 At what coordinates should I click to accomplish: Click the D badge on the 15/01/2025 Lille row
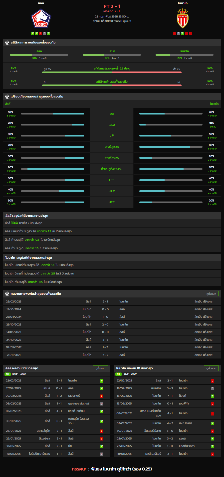102,454
